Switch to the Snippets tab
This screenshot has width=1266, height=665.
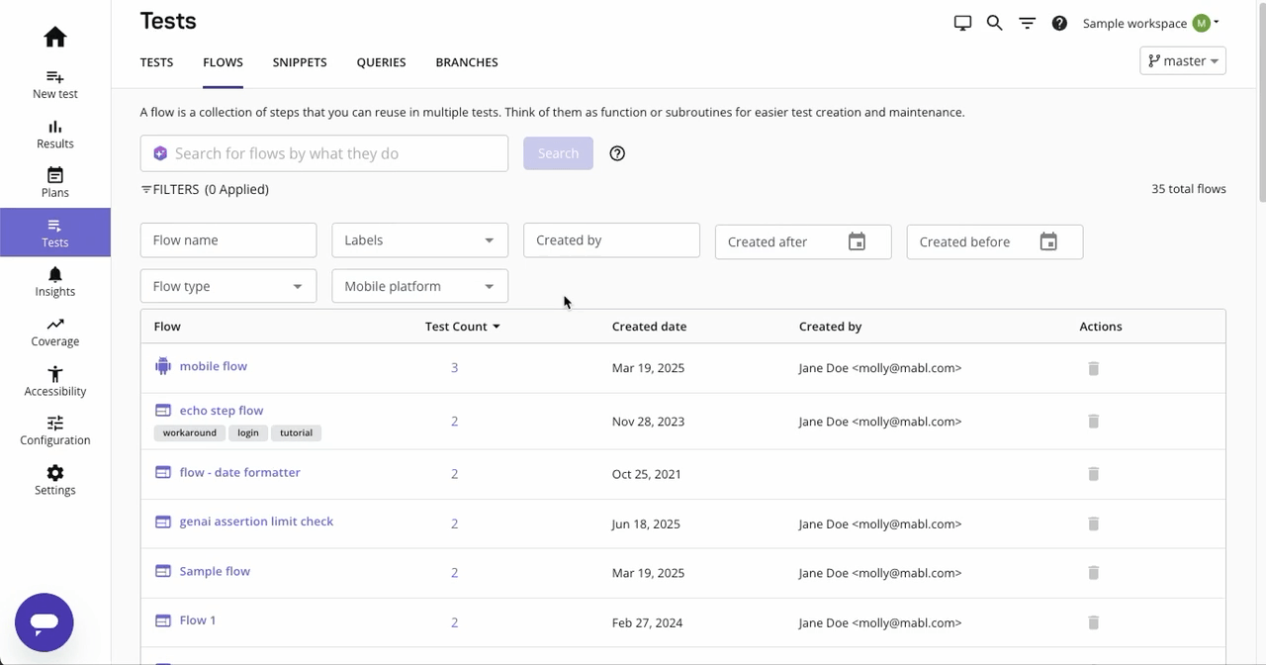(300, 62)
